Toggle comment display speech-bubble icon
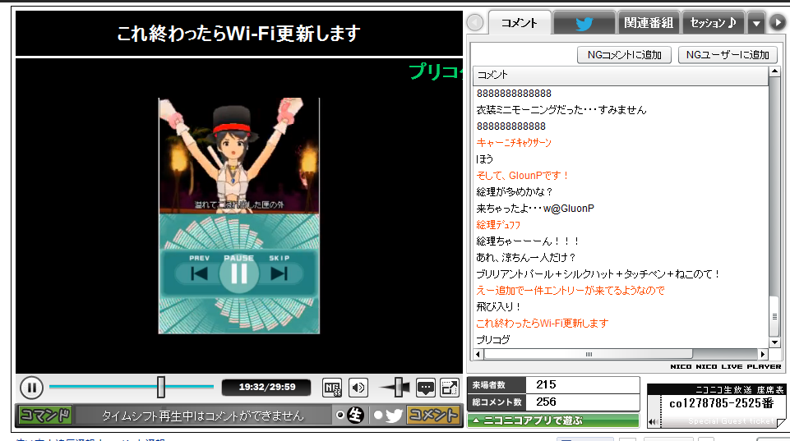Screen dimensions: 790x441 tap(426, 388)
